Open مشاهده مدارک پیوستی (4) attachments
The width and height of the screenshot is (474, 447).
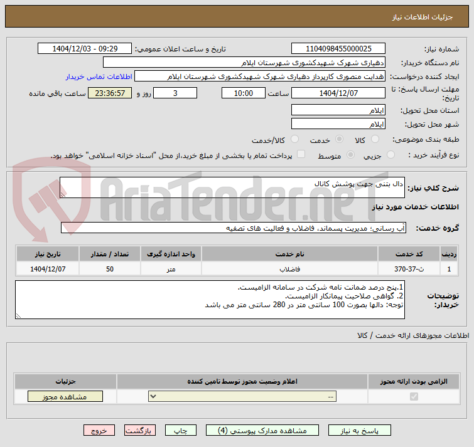(262, 431)
